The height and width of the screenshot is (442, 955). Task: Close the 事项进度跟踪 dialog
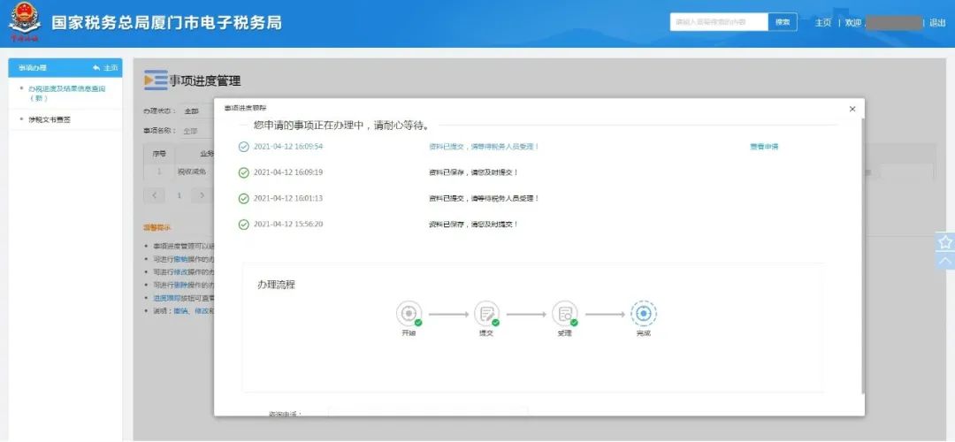click(x=852, y=109)
